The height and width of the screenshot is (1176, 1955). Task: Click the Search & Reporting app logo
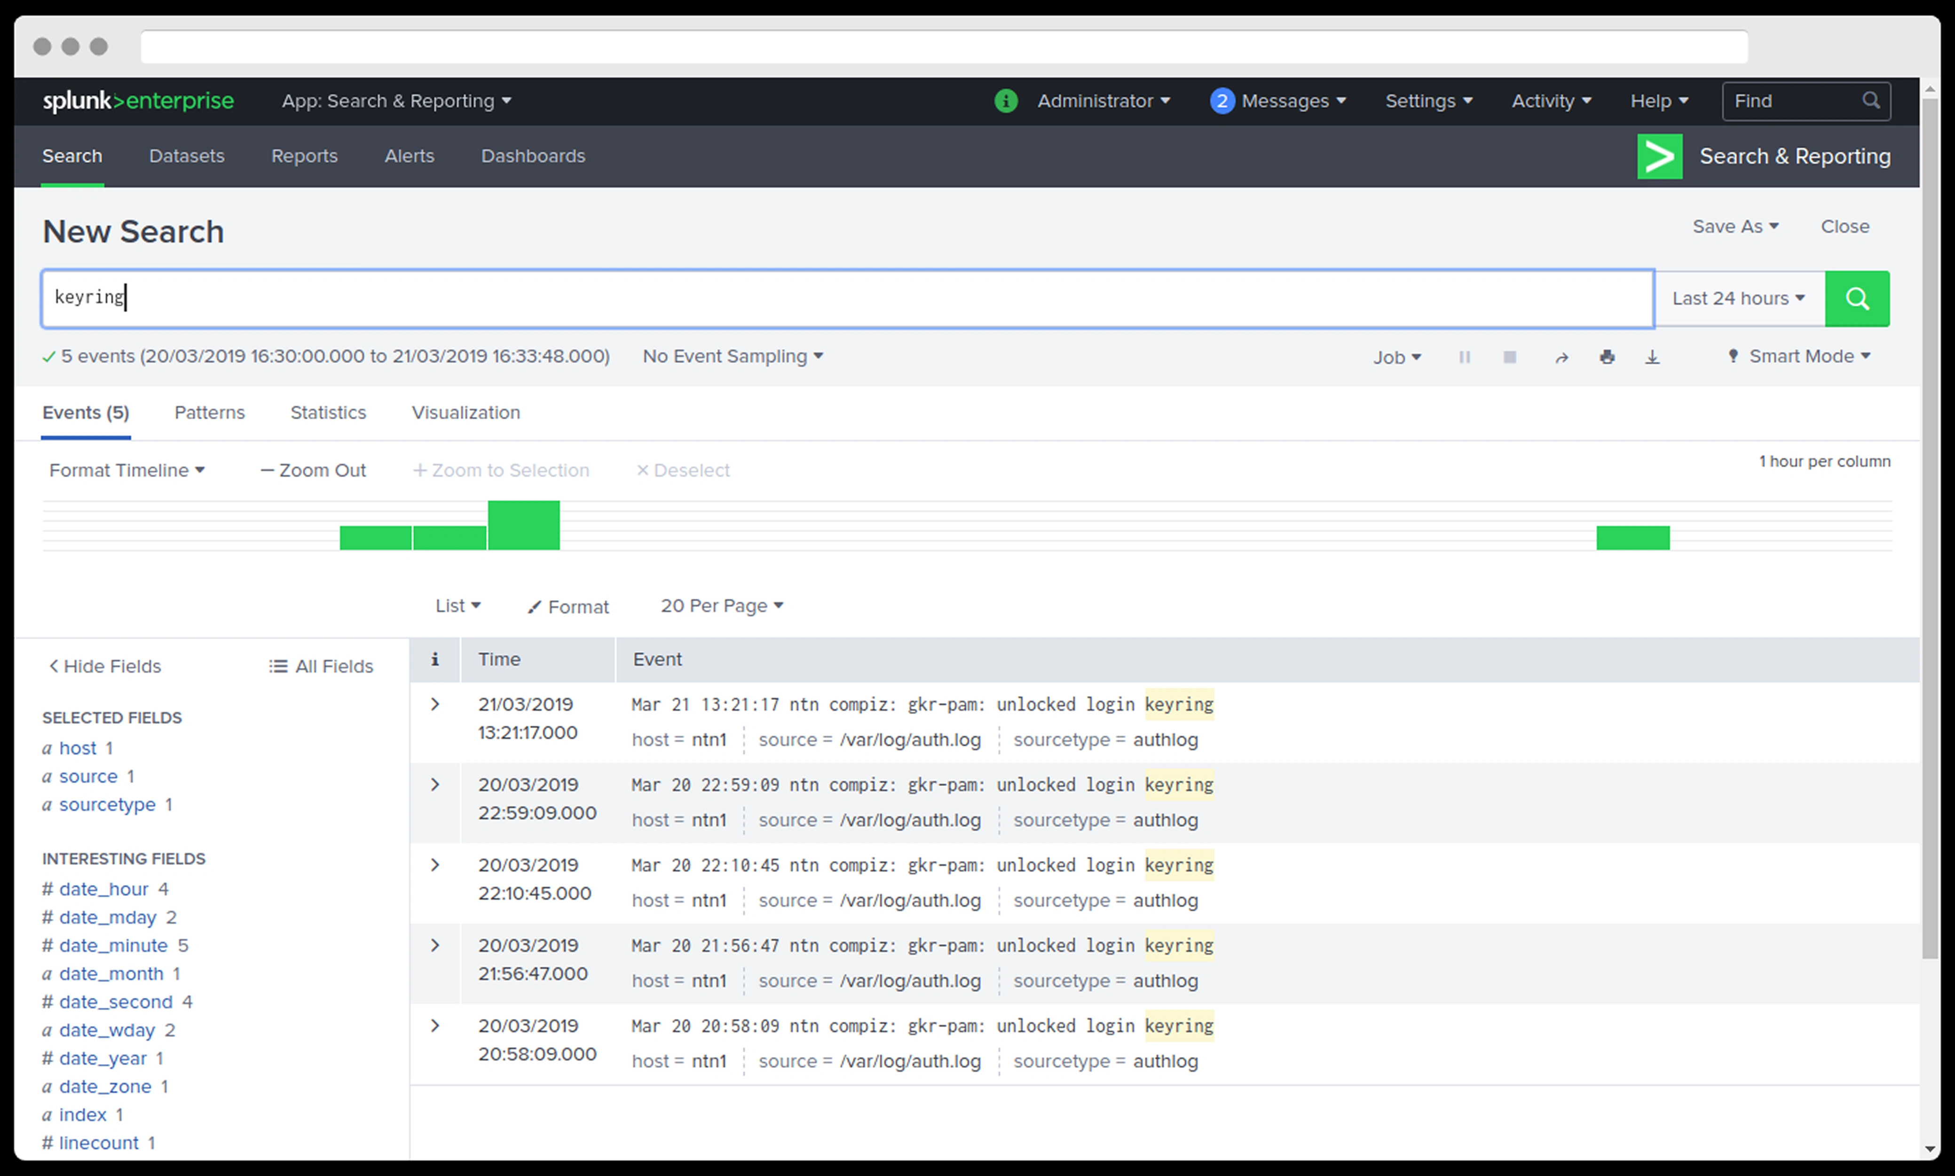(x=1659, y=157)
